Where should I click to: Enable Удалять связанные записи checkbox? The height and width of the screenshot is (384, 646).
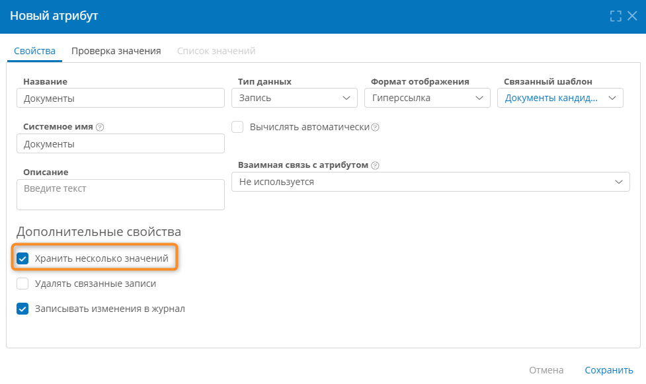(x=22, y=284)
